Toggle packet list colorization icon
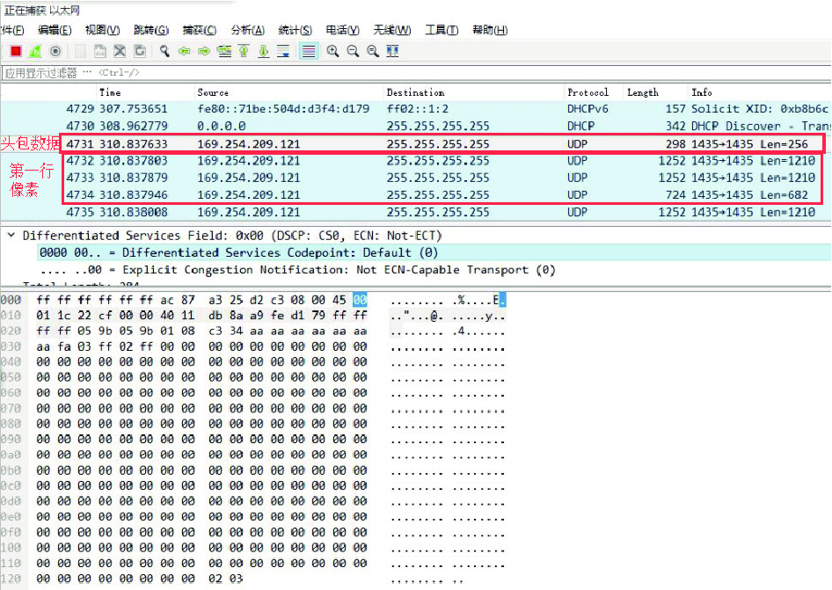832x590 pixels. [309, 52]
